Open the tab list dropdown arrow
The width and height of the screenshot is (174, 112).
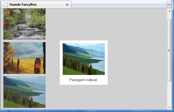click(x=169, y=4)
